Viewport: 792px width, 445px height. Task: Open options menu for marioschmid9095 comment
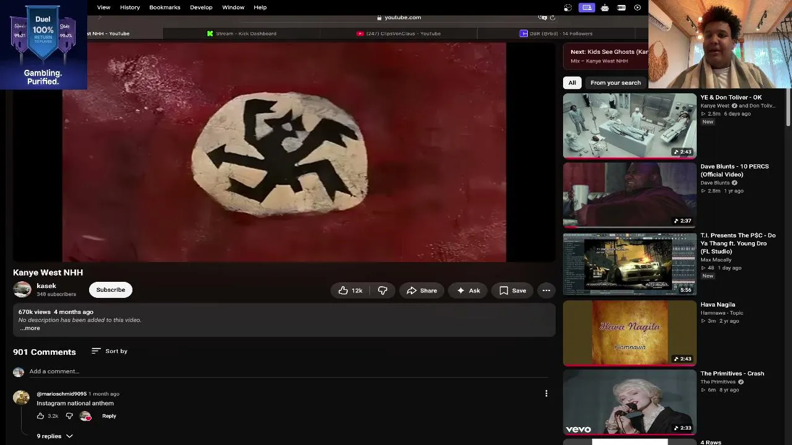tap(546, 394)
